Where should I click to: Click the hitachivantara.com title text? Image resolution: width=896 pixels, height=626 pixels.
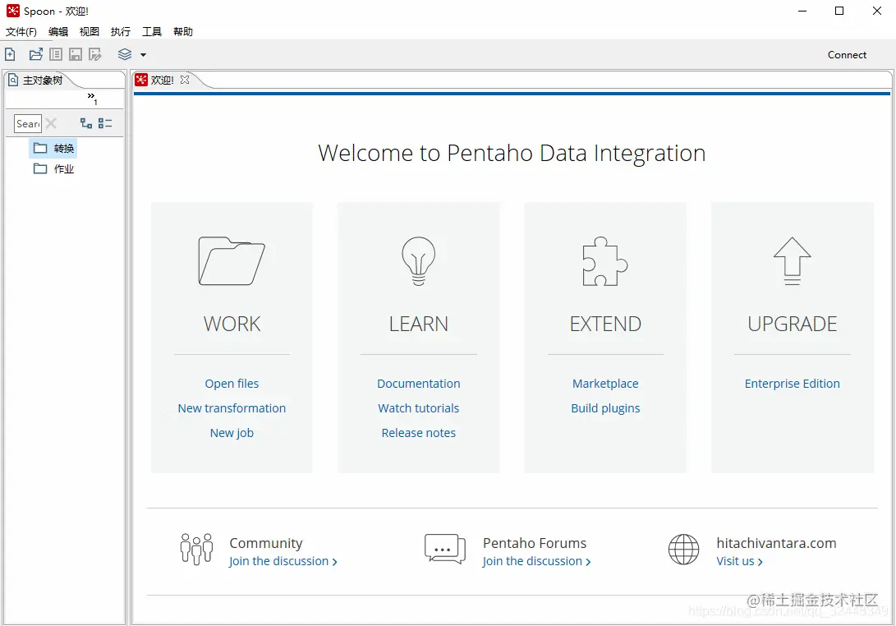click(776, 543)
